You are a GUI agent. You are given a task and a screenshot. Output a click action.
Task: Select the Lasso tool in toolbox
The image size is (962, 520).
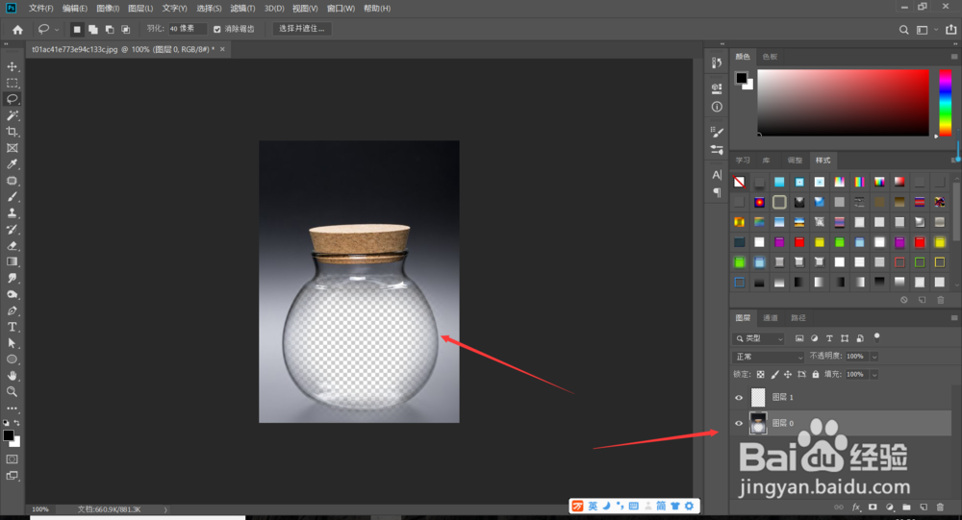(x=12, y=99)
